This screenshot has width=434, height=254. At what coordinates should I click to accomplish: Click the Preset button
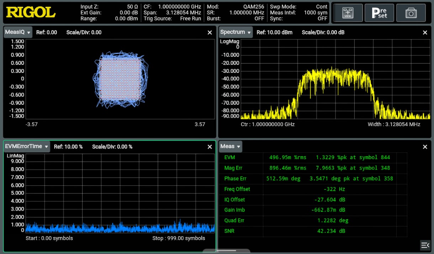point(379,13)
